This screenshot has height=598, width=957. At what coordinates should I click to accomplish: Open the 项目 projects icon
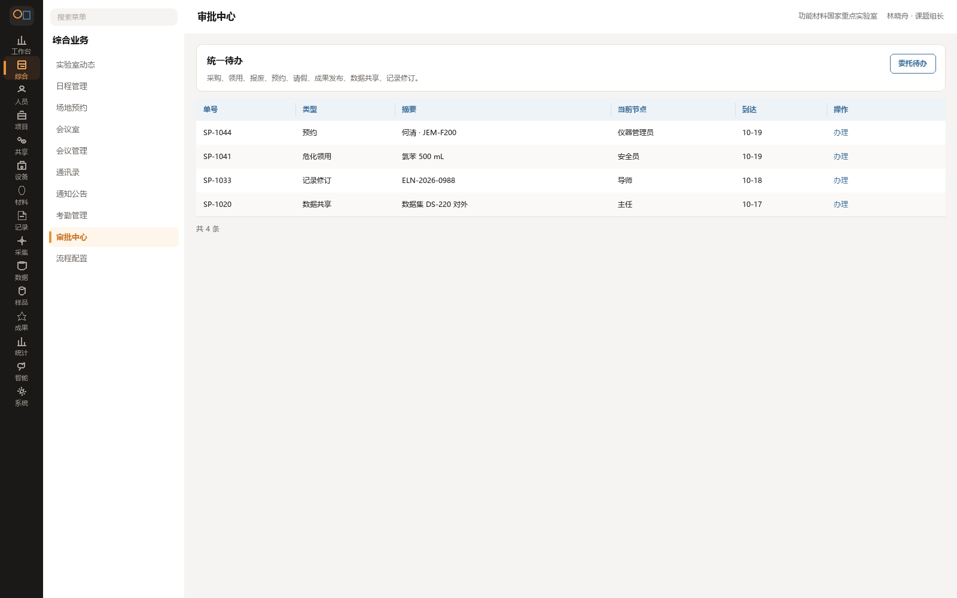(x=22, y=120)
